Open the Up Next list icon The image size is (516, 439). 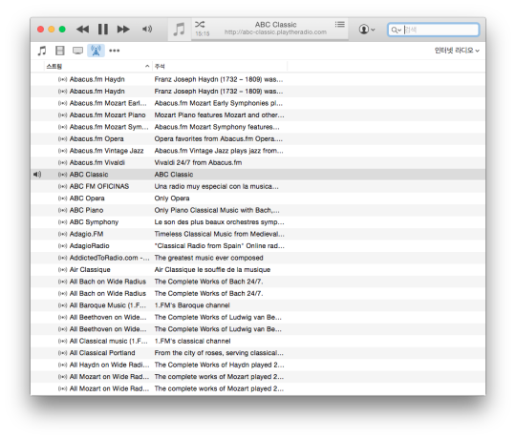tap(340, 24)
